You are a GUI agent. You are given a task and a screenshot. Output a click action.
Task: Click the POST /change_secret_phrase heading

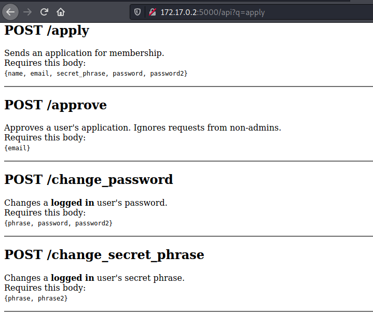pyautogui.click(x=104, y=255)
